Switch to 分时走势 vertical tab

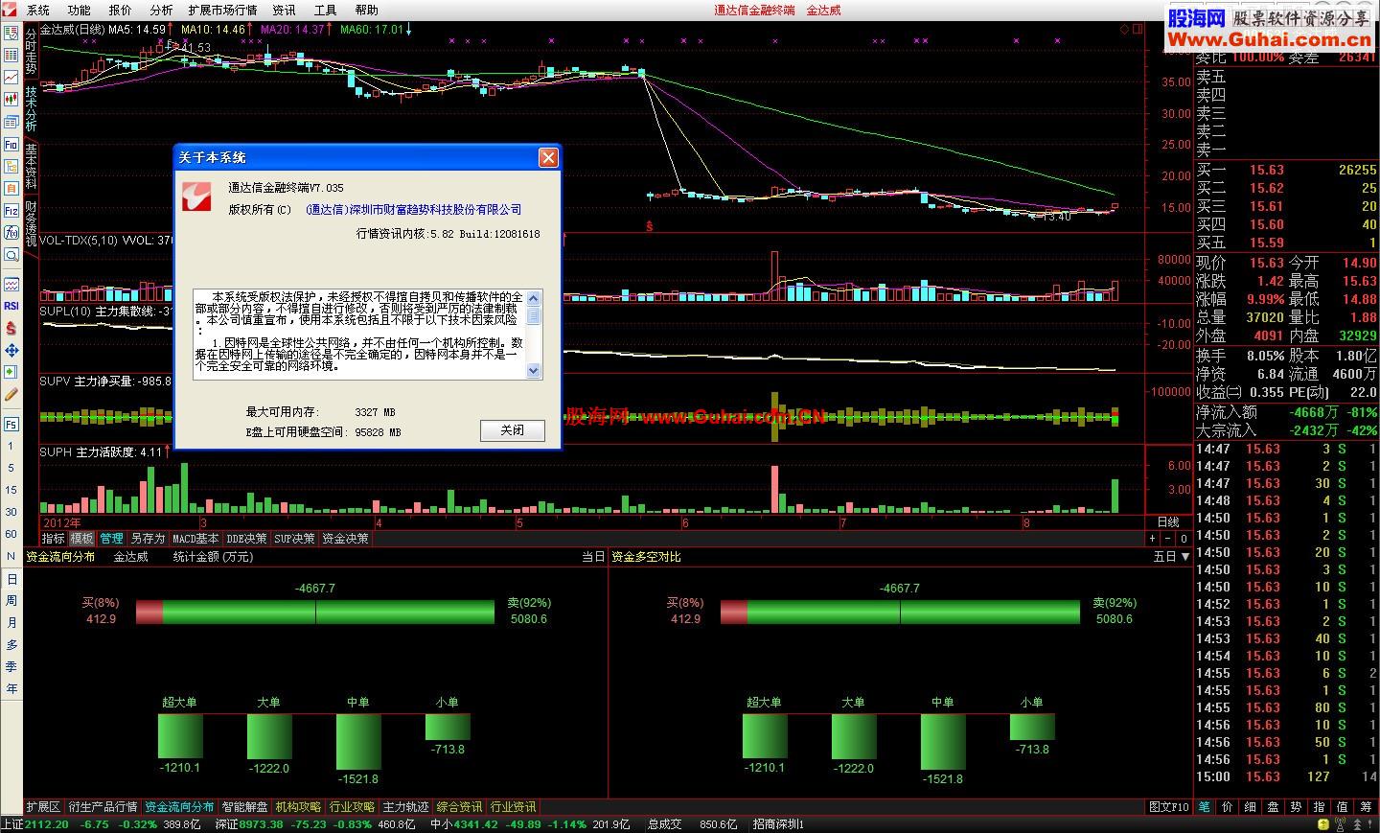tap(31, 52)
